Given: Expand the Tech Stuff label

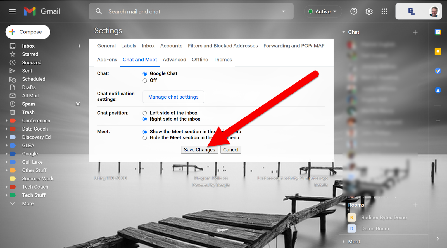Looking at the screenshot, I should coord(7,195).
